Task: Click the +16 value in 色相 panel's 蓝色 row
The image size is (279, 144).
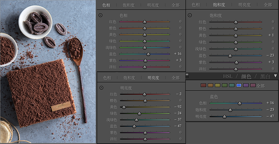Action: pyautogui.click(x=178, y=54)
